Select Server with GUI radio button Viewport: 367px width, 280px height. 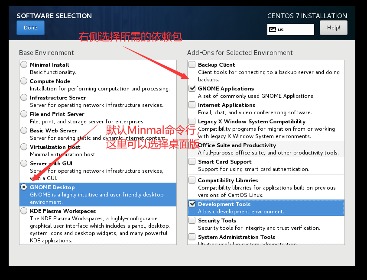click(24, 163)
